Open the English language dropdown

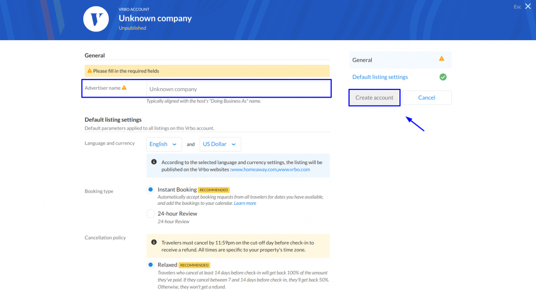164,144
